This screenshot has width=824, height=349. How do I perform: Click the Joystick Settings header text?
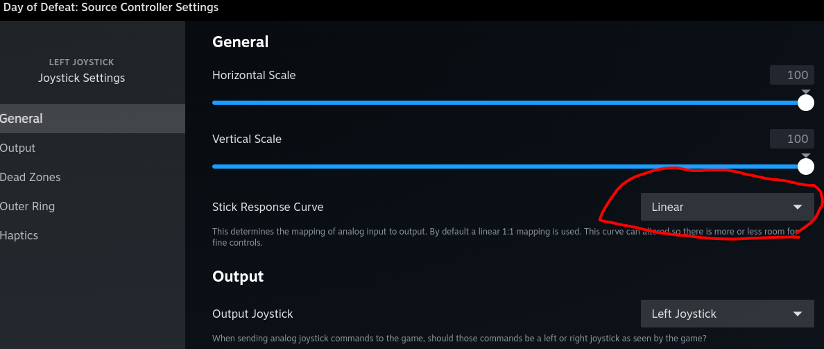coord(82,78)
